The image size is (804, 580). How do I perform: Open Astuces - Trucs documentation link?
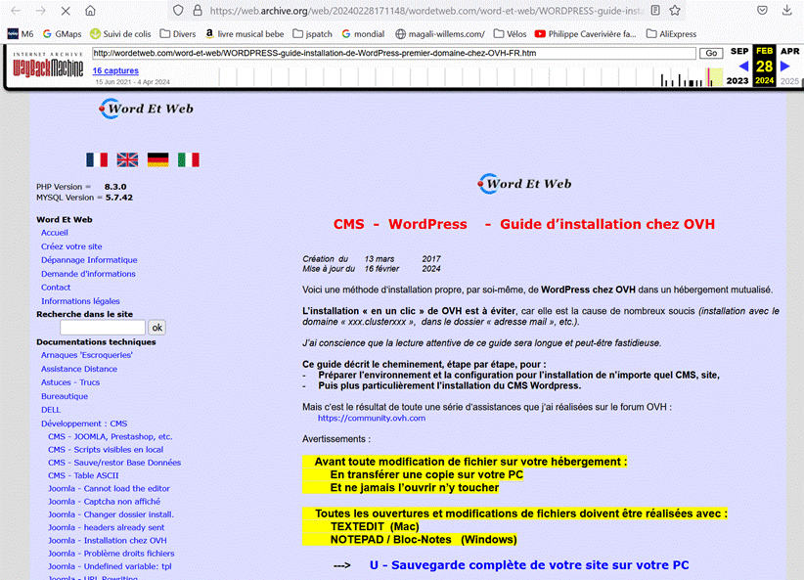[x=70, y=382]
